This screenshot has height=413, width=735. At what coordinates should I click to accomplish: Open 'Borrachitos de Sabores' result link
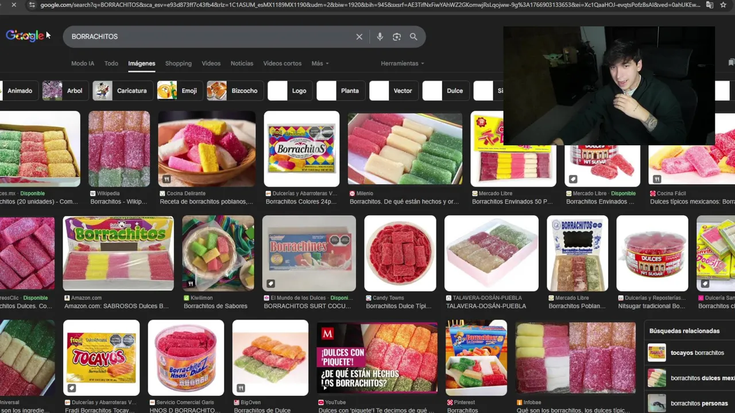[215, 306]
